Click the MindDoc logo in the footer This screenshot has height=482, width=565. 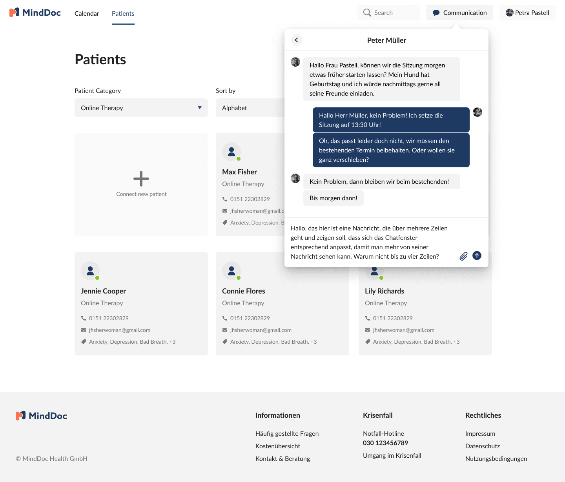[41, 416]
